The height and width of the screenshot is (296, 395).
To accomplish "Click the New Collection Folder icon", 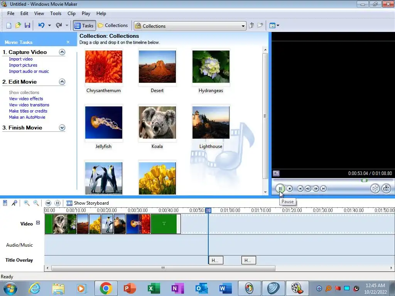I will tap(260, 25).
